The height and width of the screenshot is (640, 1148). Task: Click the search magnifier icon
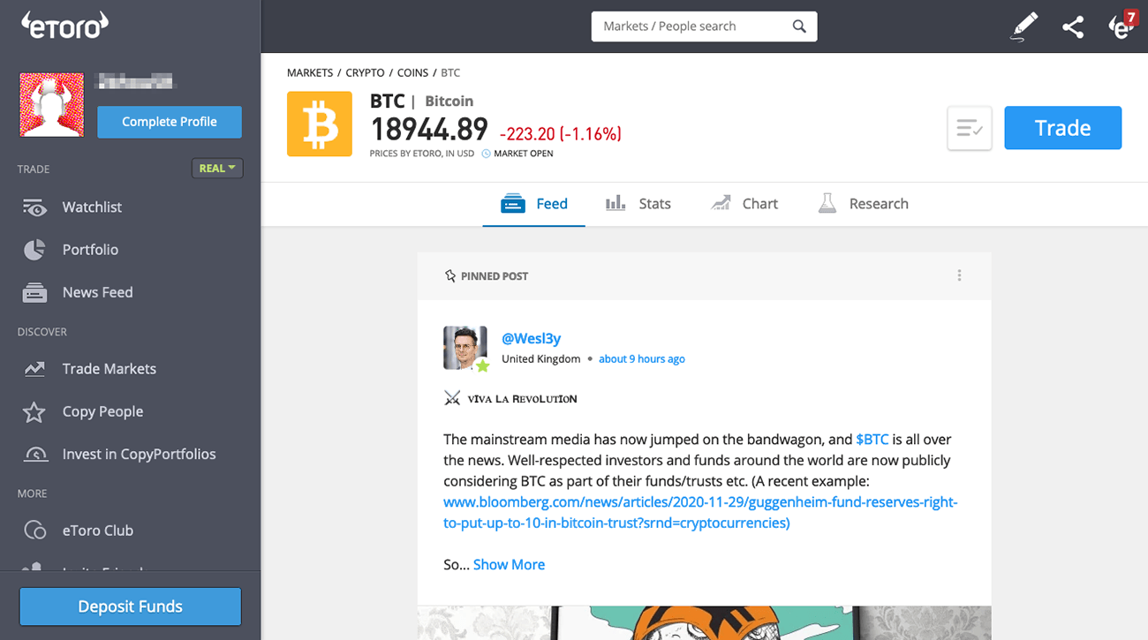(x=799, y=26)
